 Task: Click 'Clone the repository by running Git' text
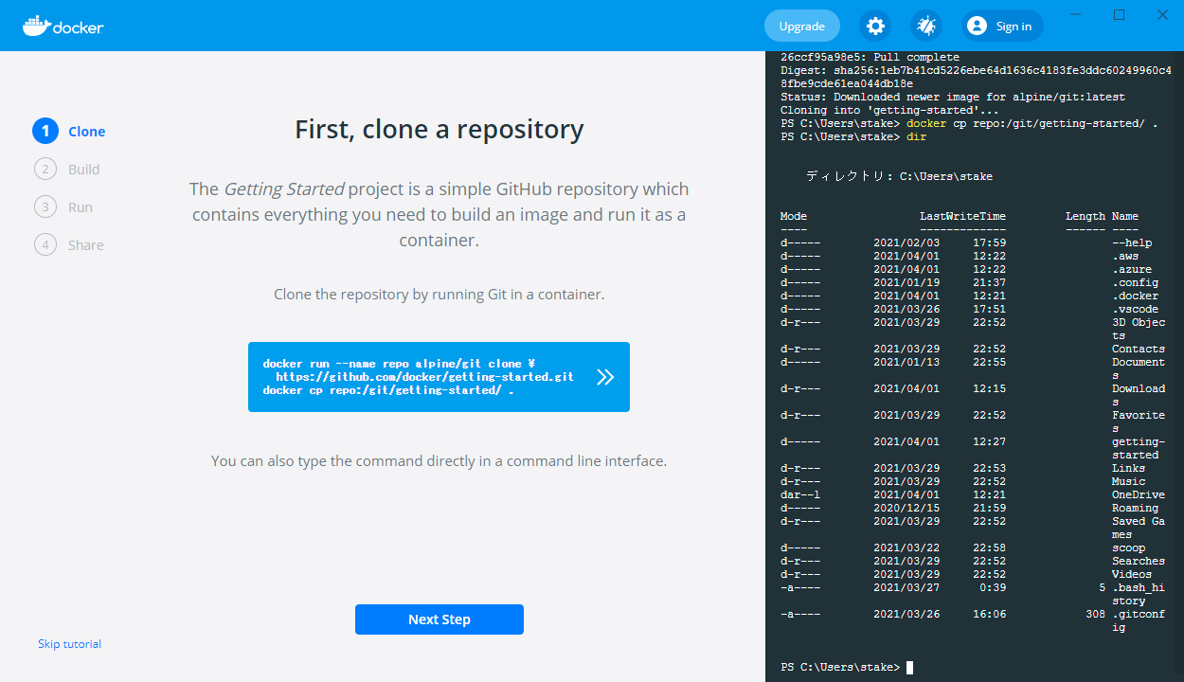440,295
